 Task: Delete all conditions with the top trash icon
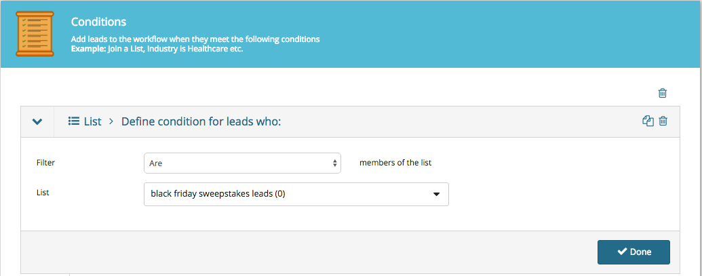(663, 93)
